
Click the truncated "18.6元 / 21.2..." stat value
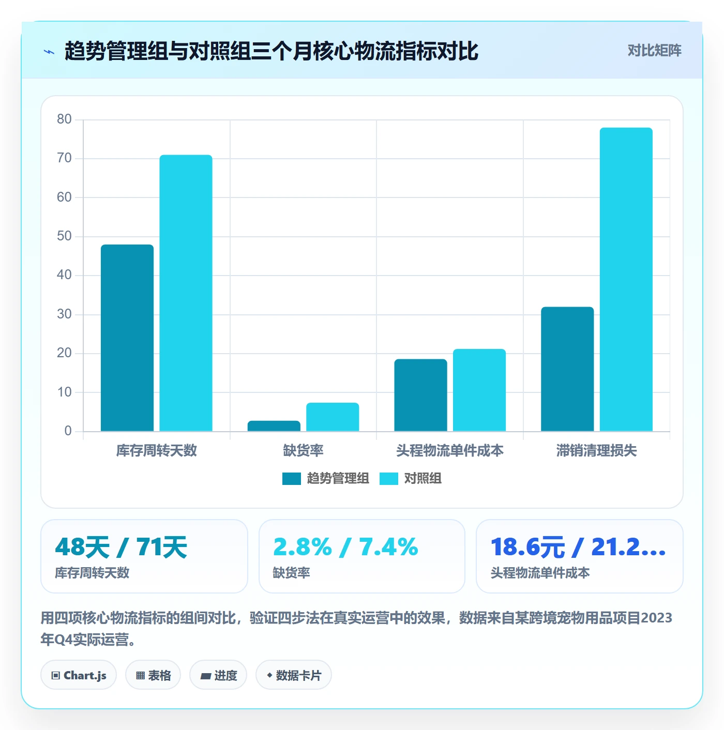click(579, 547)
